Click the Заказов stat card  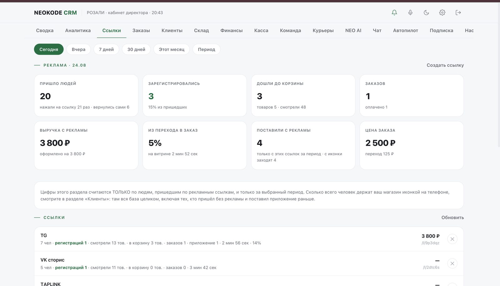tap(412, 96)
